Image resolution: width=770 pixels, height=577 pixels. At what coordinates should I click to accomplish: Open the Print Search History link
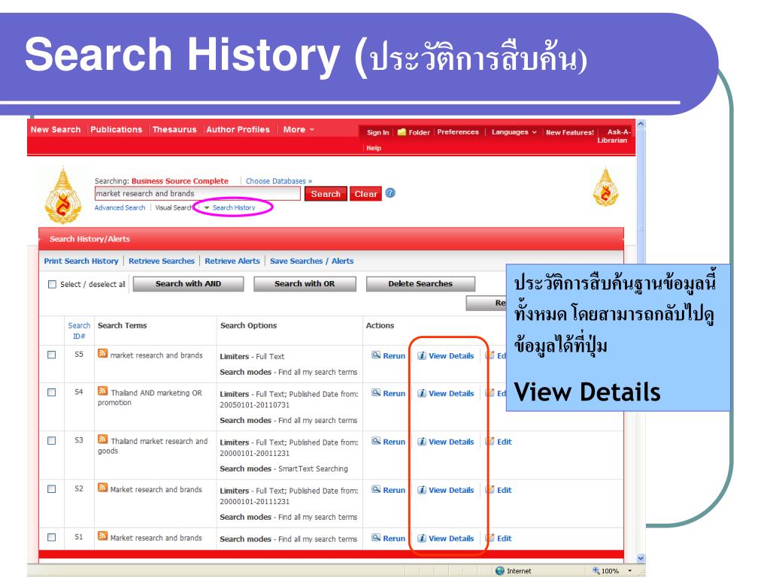point(81,261)
